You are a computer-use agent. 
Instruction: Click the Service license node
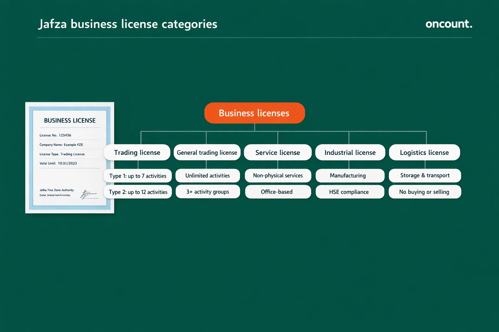click(278, 152)
